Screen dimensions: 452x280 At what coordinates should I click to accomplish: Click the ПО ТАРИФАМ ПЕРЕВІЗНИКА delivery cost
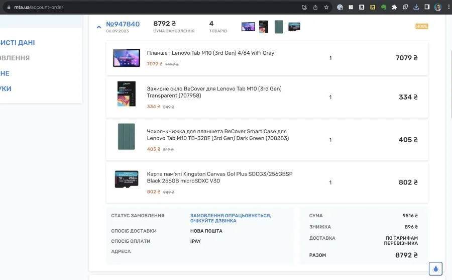(401, 240)
